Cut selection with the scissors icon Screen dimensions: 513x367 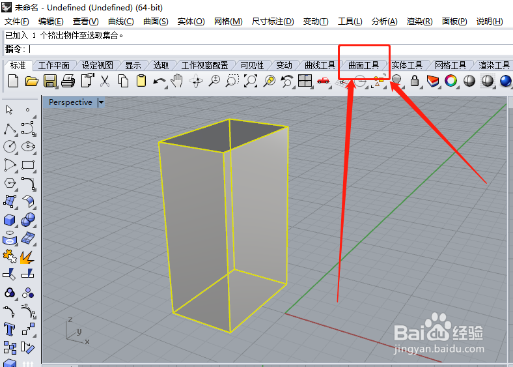pyautogui.click(x=105, y=81)
